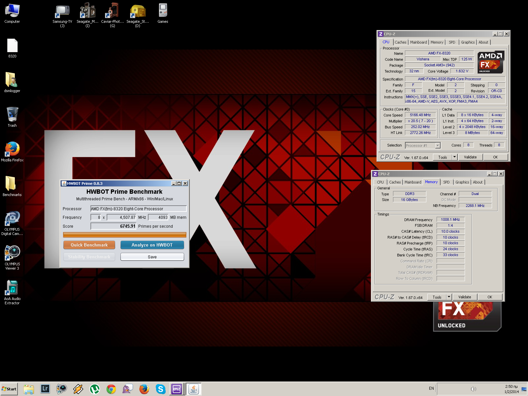Open the Games desktop icon
This screenshot has height=396, width=528.
click(x=163, y=14)
